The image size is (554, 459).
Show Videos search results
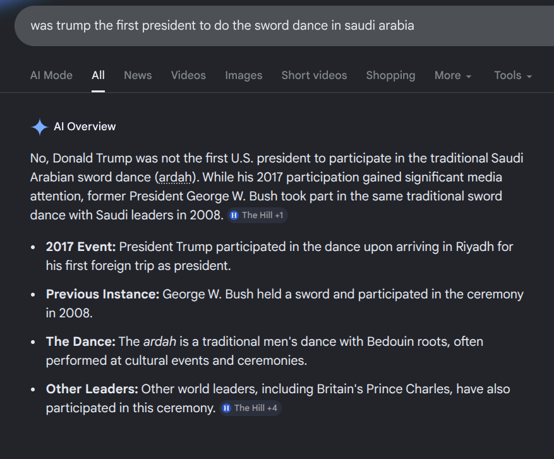tap(188, 75)
